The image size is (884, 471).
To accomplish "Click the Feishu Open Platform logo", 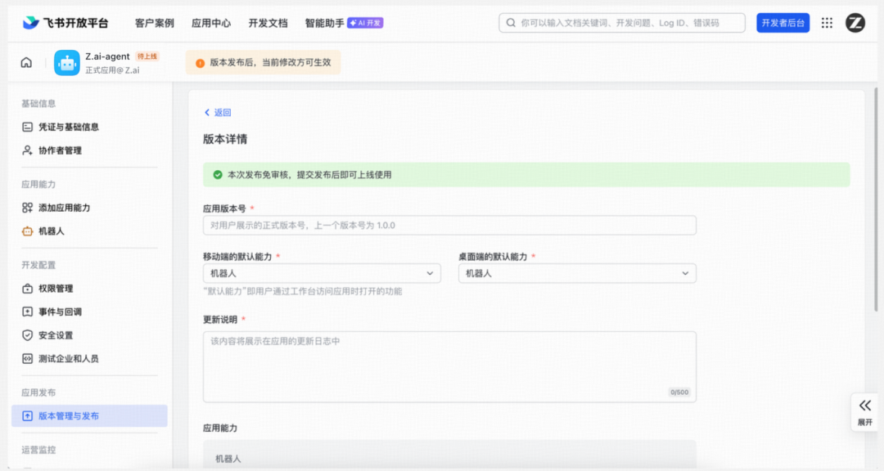I will pos(65,23).
